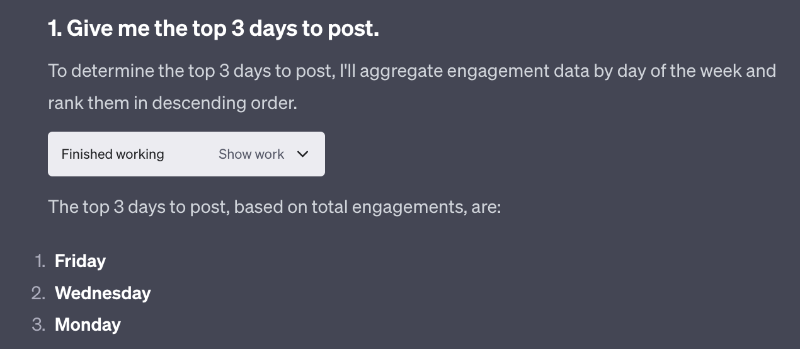Click the text 'rank them in descending order'
800x349 pixels.
172,102
